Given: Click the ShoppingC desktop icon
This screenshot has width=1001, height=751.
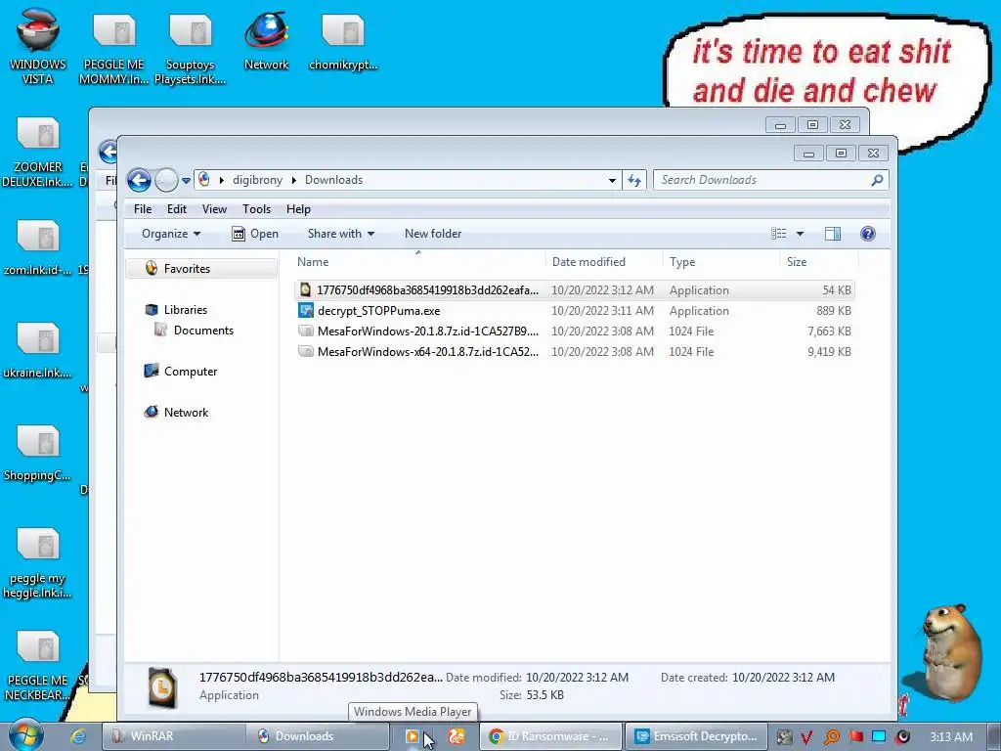Looking at the screenshot, I should tap(38, 453).
